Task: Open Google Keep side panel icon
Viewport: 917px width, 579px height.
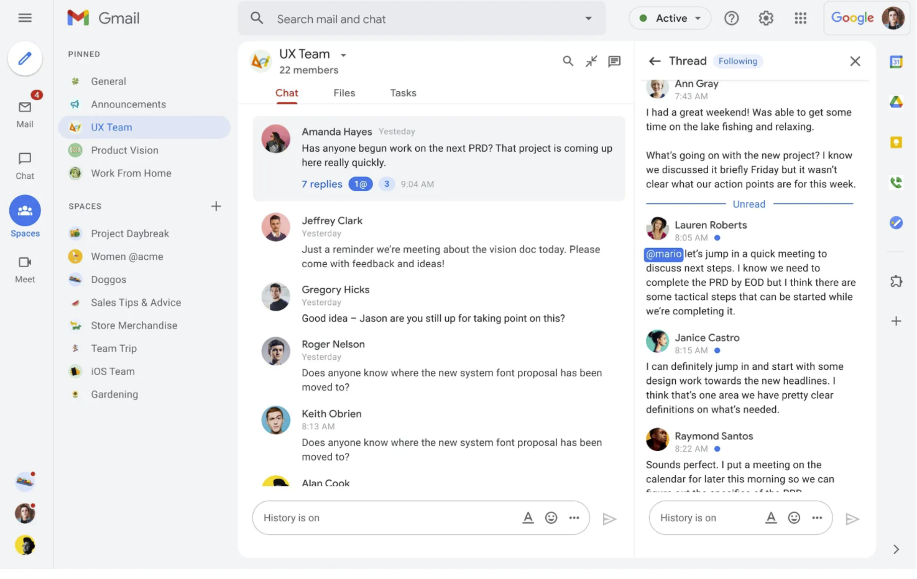Action: tap(896, 142)
